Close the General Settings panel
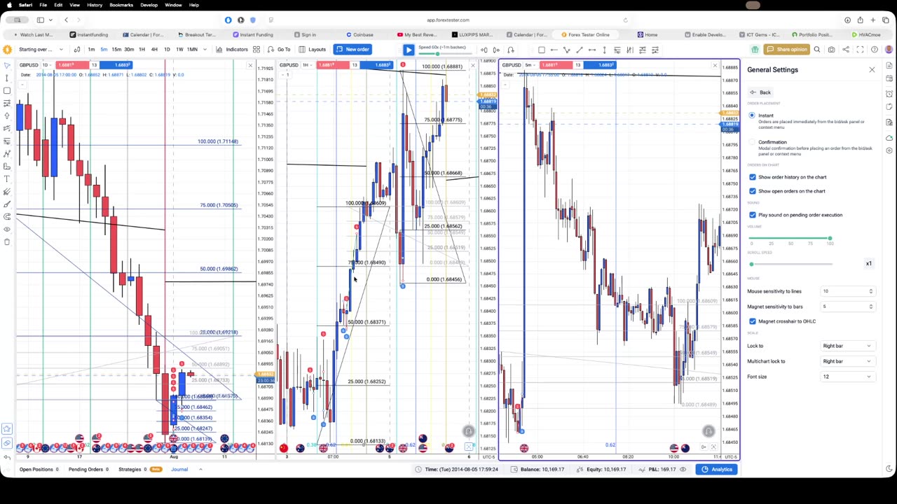 pos(872,70)
